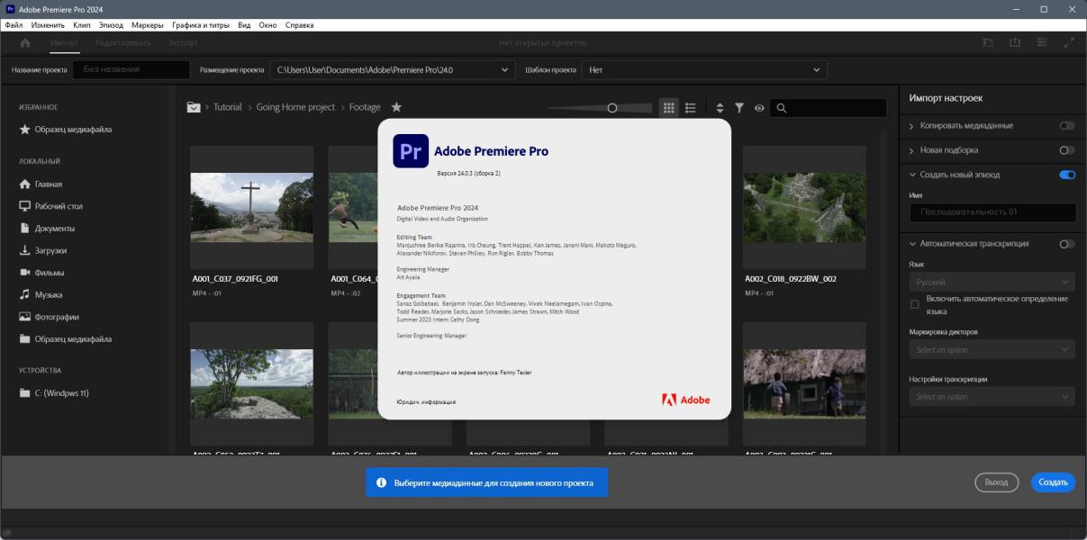This screenshot has height=540, width=1087.
Task: Open the Клип menu
Action: click(82, 25)
